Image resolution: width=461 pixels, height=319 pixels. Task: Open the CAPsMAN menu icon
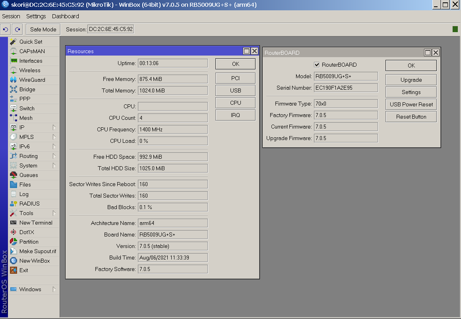[x=14, y=51]
